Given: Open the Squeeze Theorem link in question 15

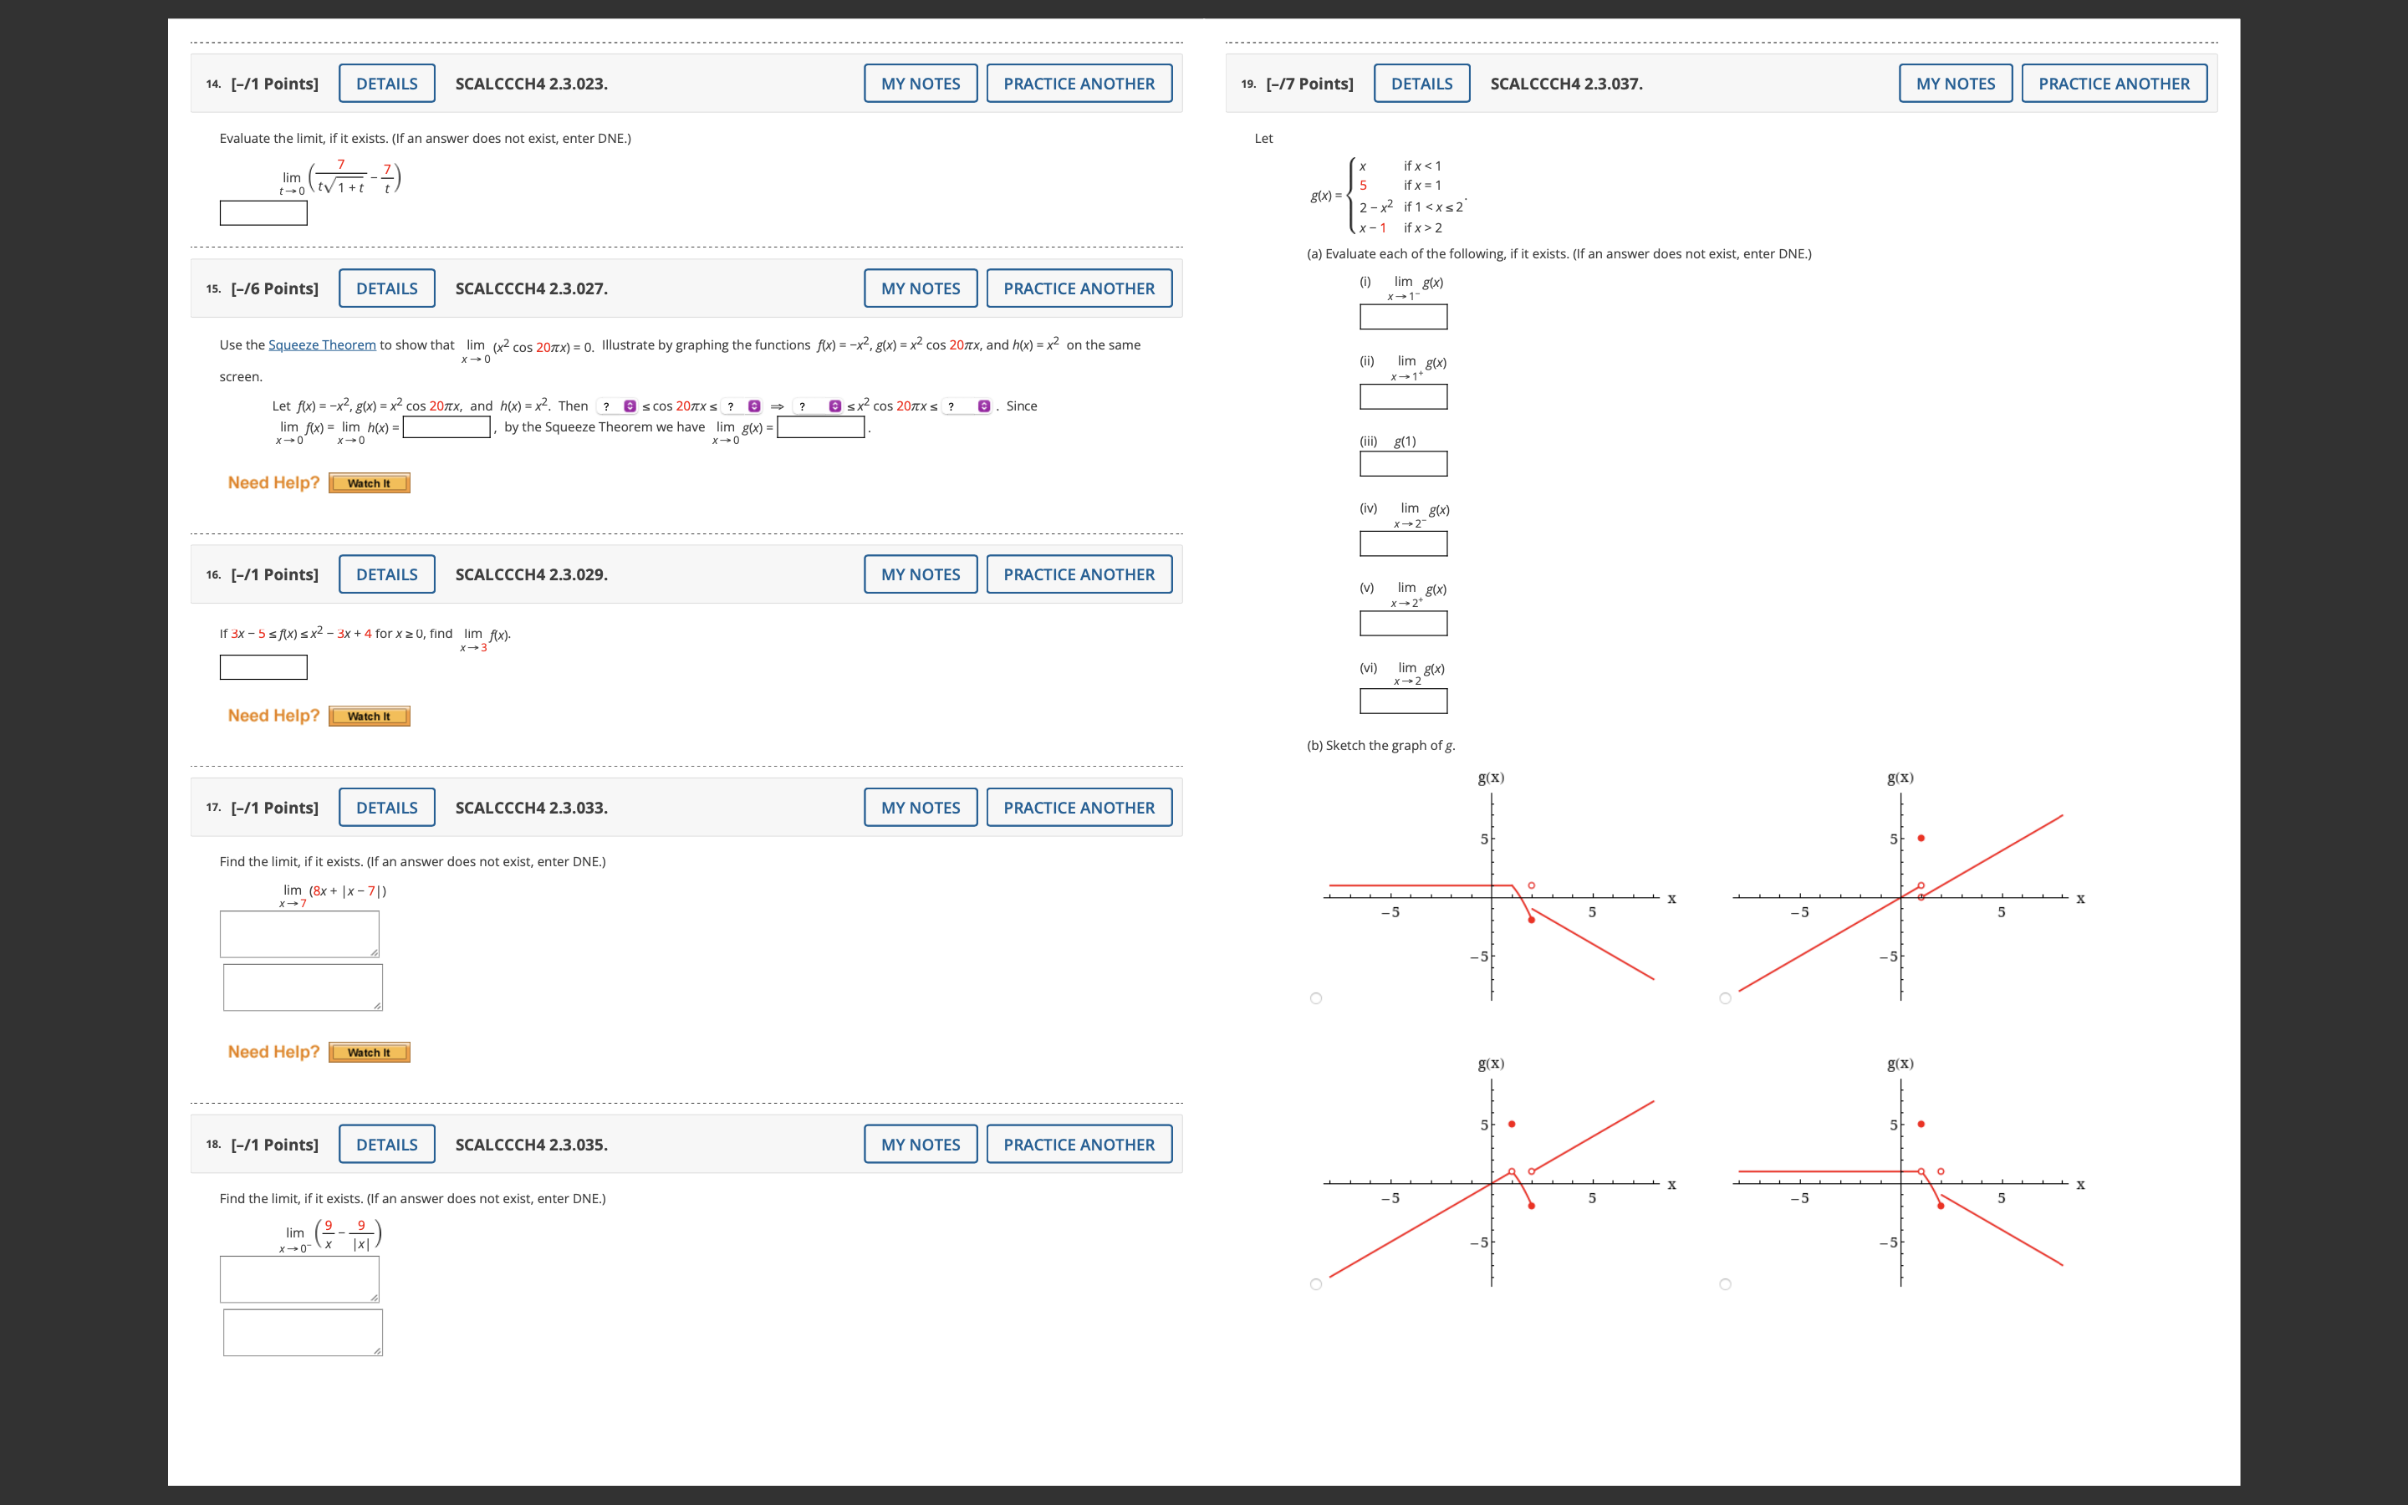Looking at the screenshot, I should pyautogui.click(x=323, y=344).
